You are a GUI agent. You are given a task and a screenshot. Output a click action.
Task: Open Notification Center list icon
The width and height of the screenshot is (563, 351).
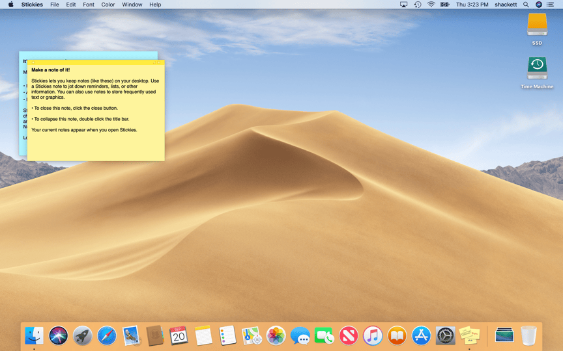click(x=550, y=5)
